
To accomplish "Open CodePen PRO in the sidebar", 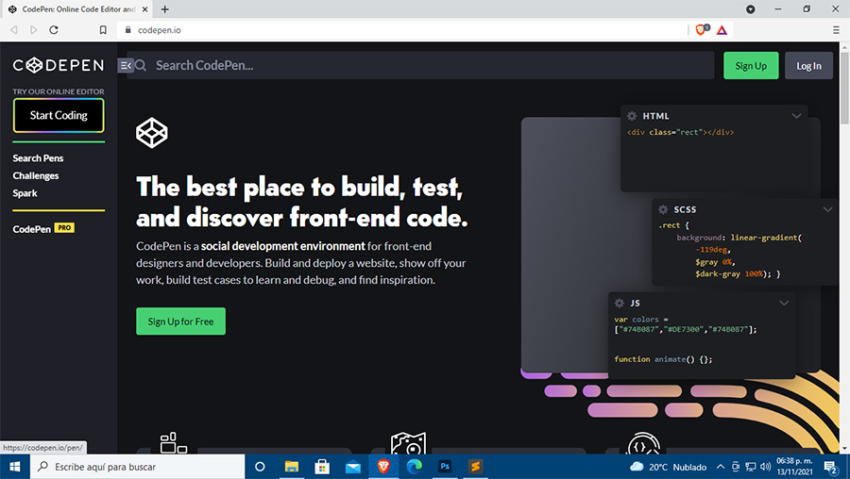I will pos(43,229).
